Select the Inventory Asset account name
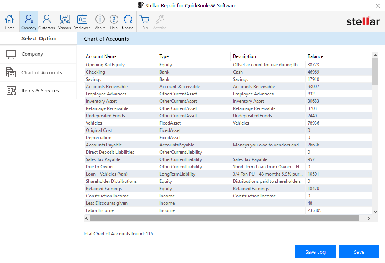This screenshot has width=385, height=263. [101, 101]
